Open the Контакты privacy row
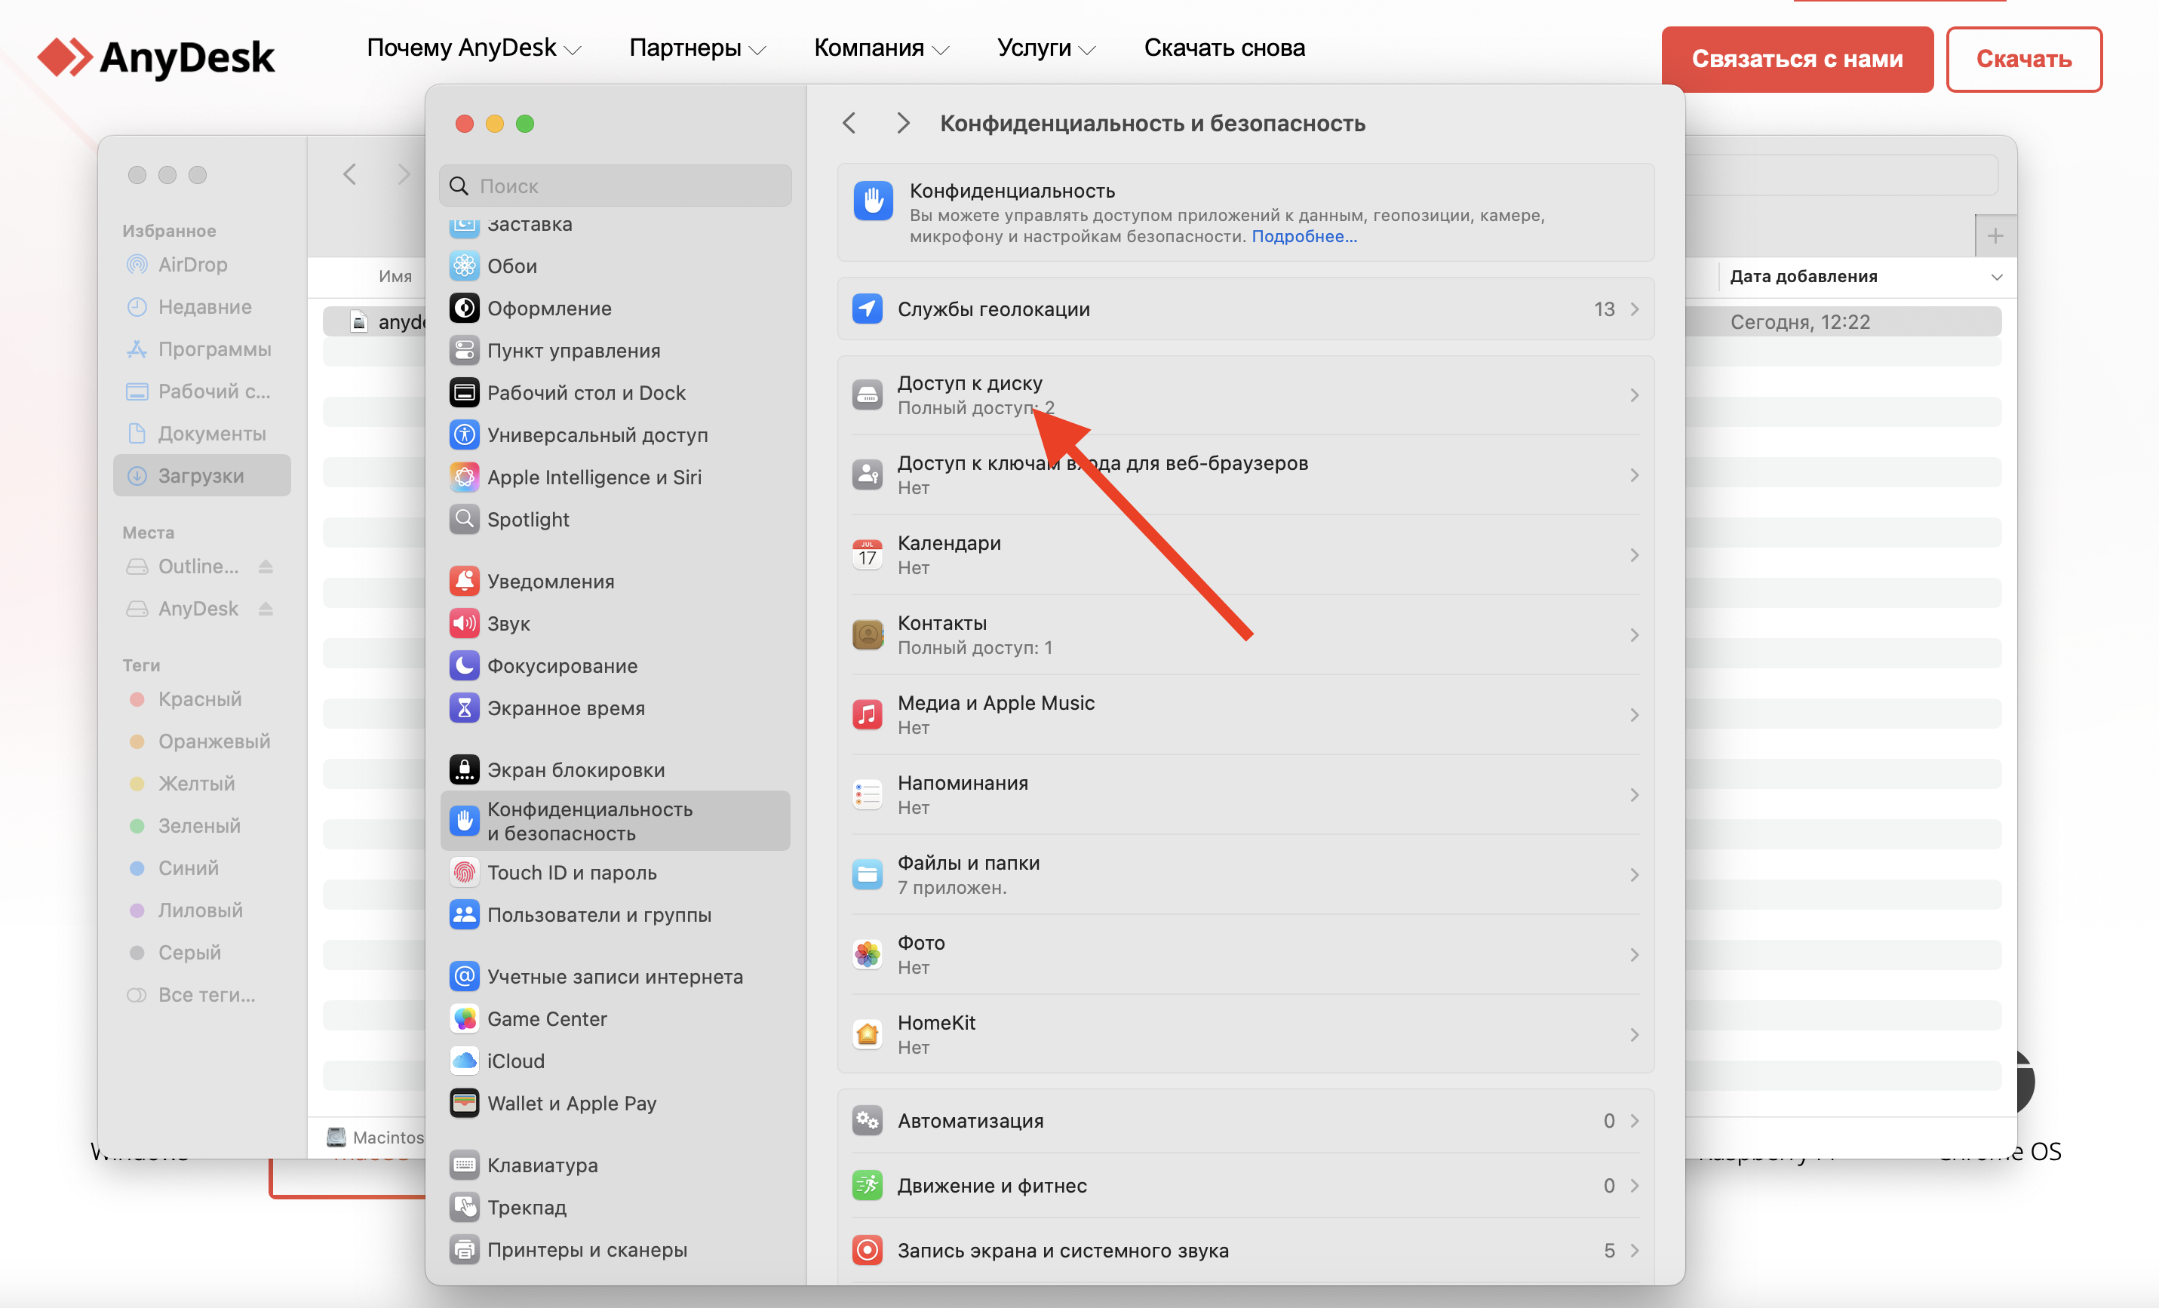 coord(1245,635)
